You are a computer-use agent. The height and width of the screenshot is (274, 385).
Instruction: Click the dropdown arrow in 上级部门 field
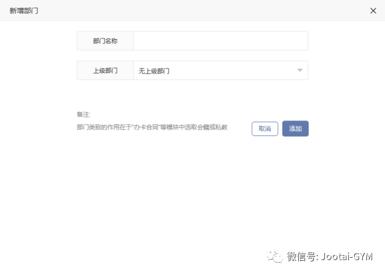coord(300,70)
